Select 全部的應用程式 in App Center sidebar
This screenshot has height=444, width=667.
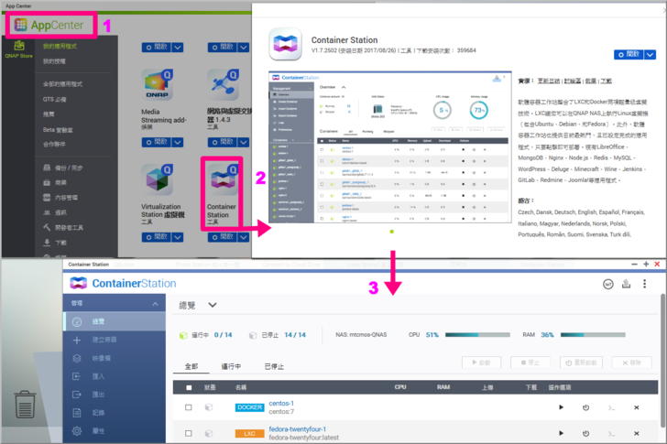pos(62,84)
